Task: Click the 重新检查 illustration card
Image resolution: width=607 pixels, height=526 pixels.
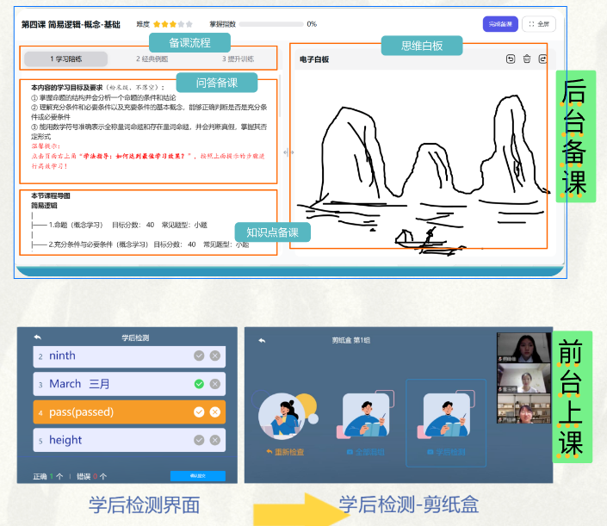Action: click(x=285, y=416)
